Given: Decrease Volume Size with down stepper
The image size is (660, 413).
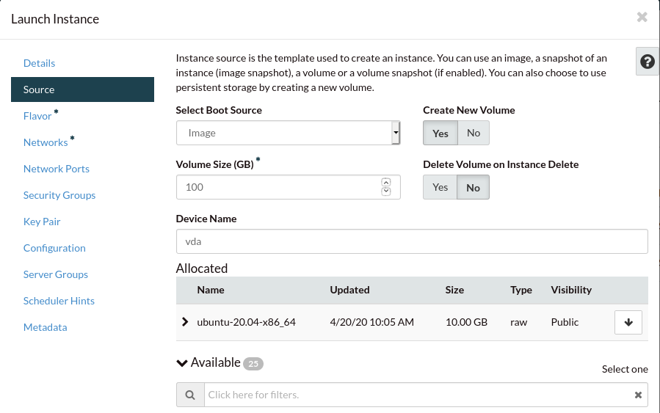Looking at the screenshot, I should click(x=386, y=191).
